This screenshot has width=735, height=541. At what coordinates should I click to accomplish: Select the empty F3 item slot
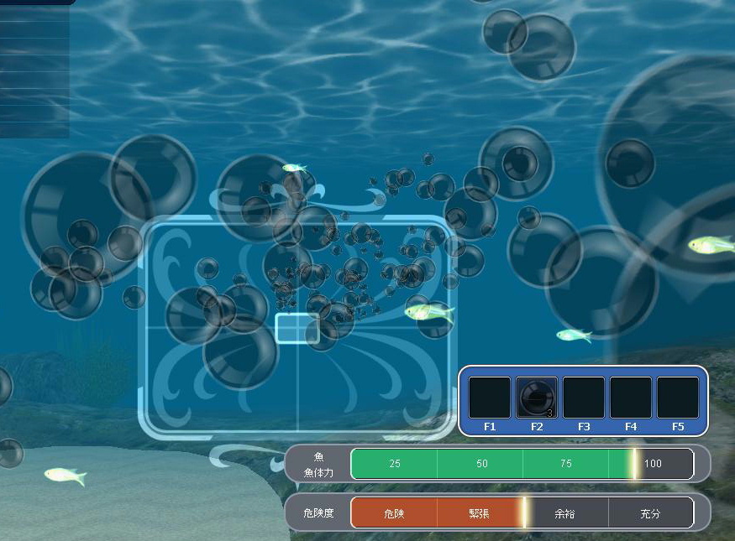pos(584,397)
